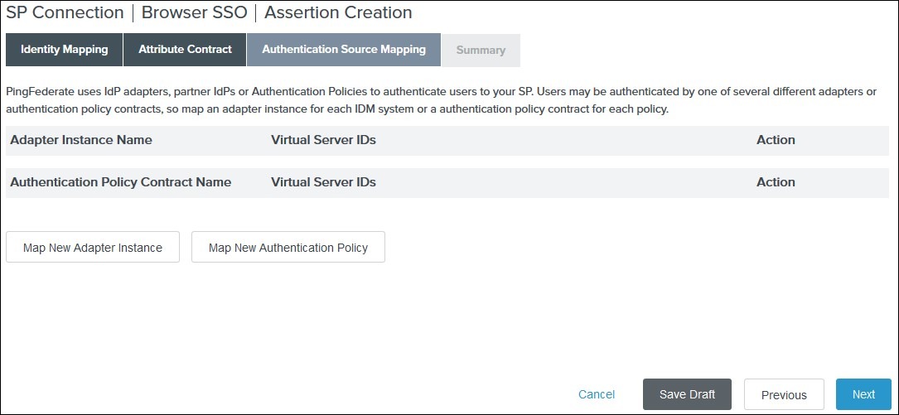
Task: Go to the Summary tab
Action: point(481,51)
